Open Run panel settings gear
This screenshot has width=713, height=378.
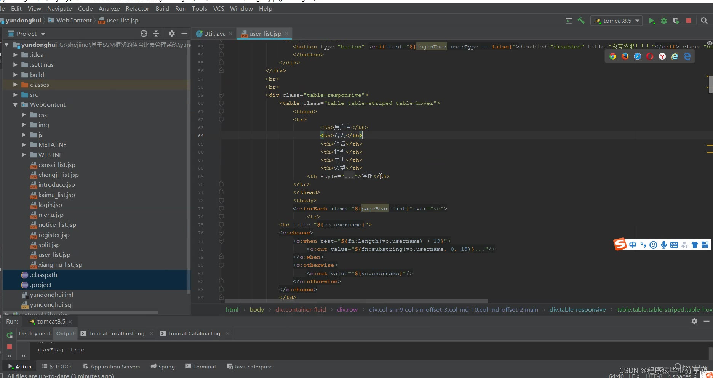coord(694,321)
